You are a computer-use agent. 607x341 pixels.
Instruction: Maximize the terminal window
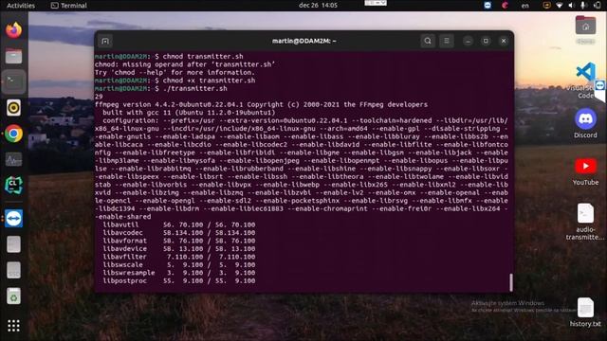click(x=486, y=41)
